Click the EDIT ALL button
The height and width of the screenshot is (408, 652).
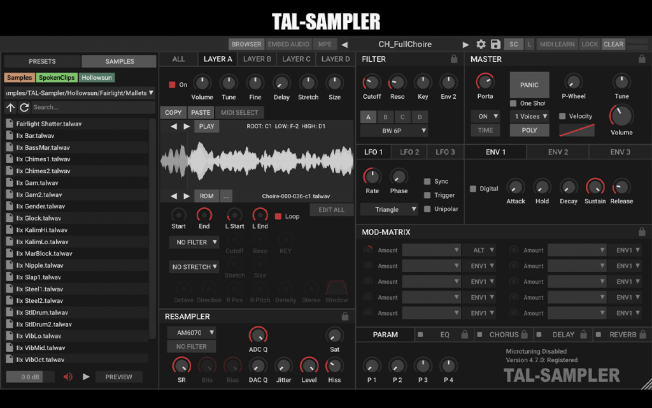331,210
